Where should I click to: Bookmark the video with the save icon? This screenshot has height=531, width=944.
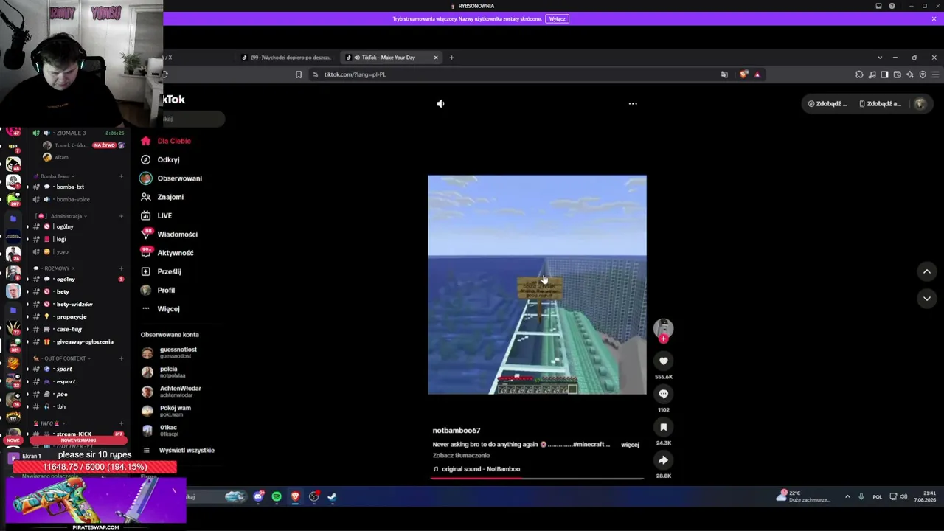tap(663, 427)
